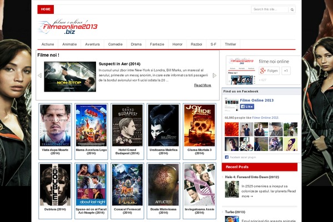The image size is (333, 222).
Task: Open The Double movie poster
Action: pyautogui.click(x=55, y=185)
